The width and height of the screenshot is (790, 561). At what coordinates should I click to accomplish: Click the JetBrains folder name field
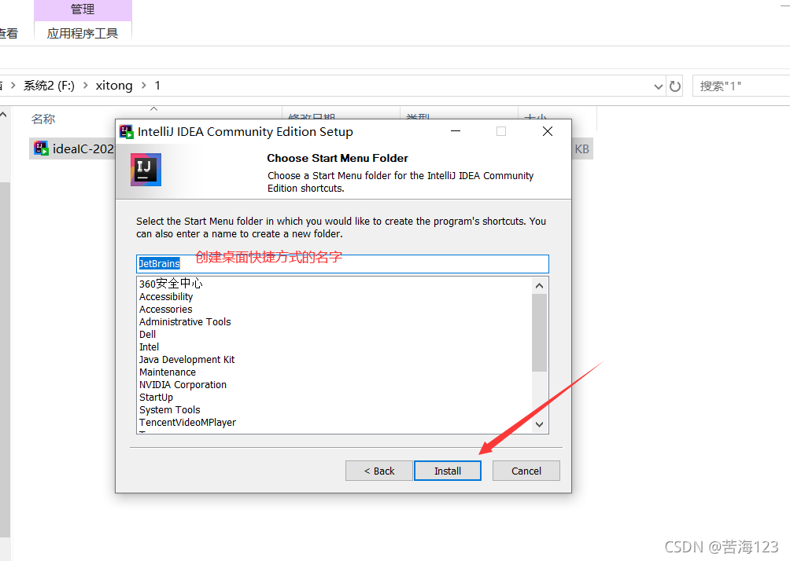click(x=342, y=264)
